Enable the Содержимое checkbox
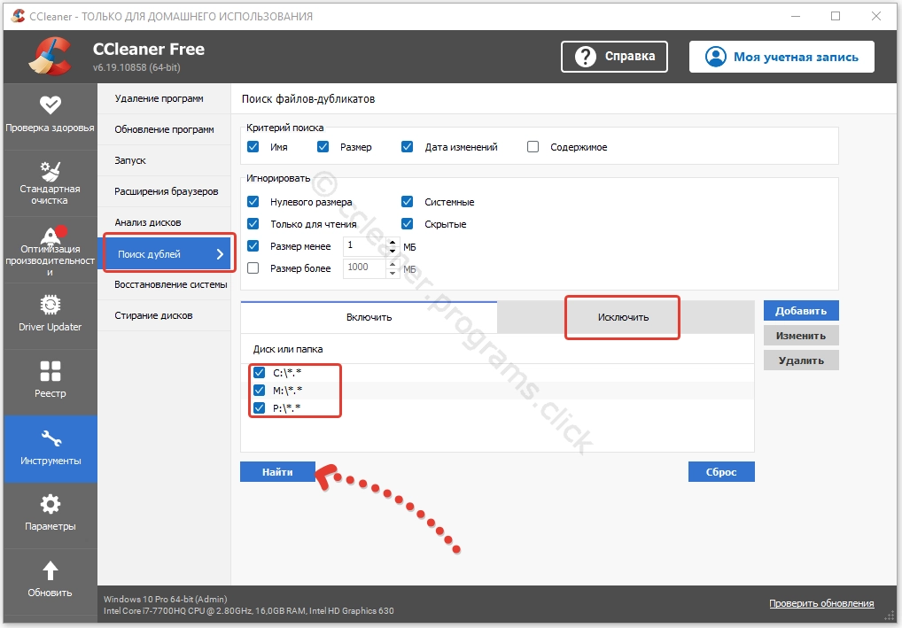 533,147
